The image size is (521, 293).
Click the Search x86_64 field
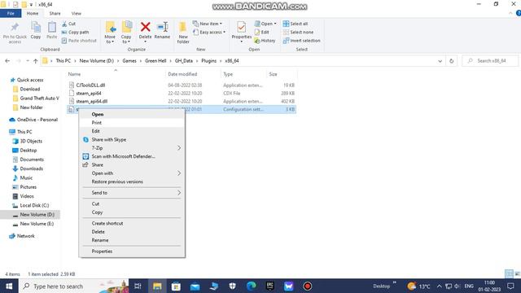[x=490, y=61]
